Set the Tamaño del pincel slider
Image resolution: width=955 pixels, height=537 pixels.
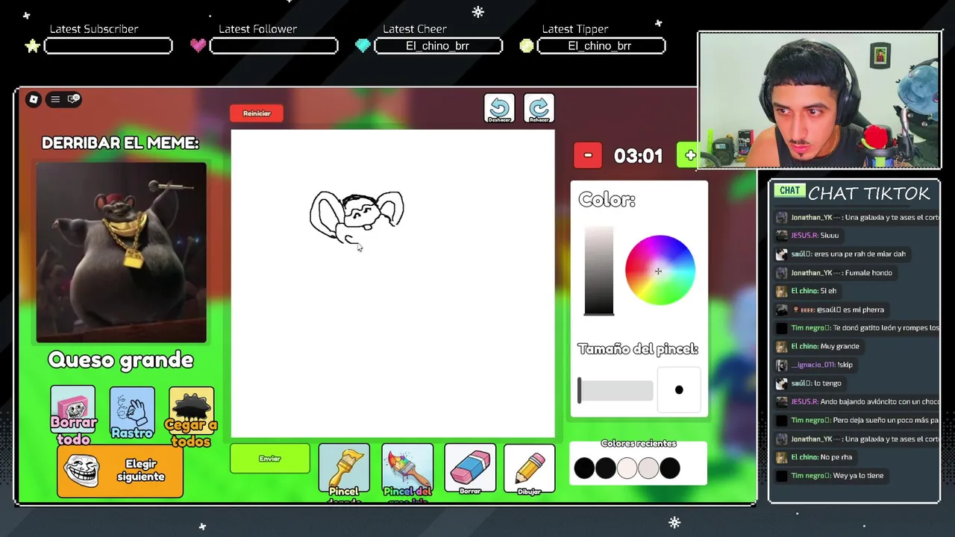coord(616,390)
